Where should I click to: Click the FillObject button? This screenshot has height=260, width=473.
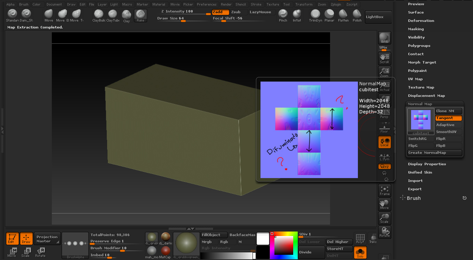[214, 235]
